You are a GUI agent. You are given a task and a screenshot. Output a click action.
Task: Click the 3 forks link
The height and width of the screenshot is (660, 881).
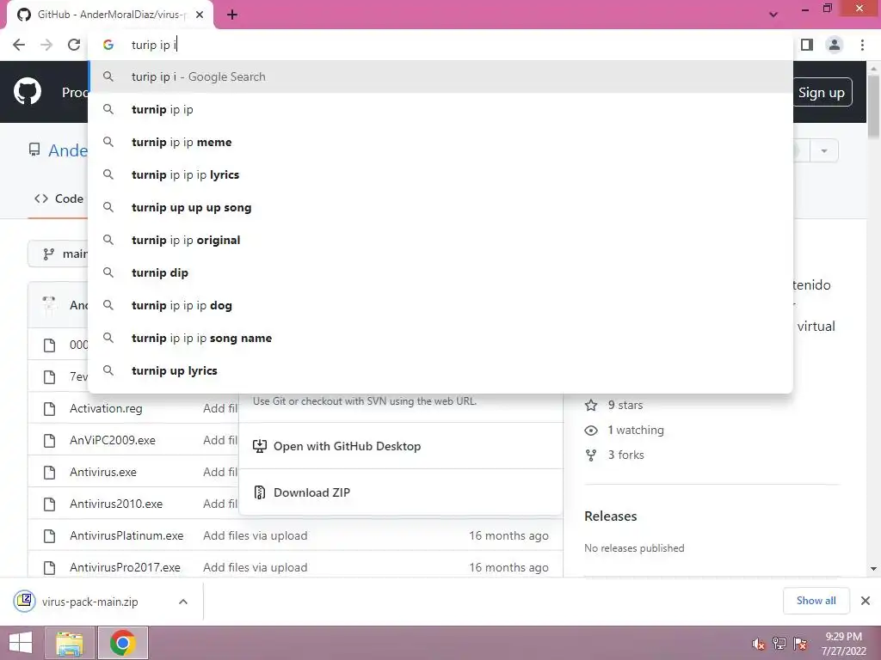(626, 455)
